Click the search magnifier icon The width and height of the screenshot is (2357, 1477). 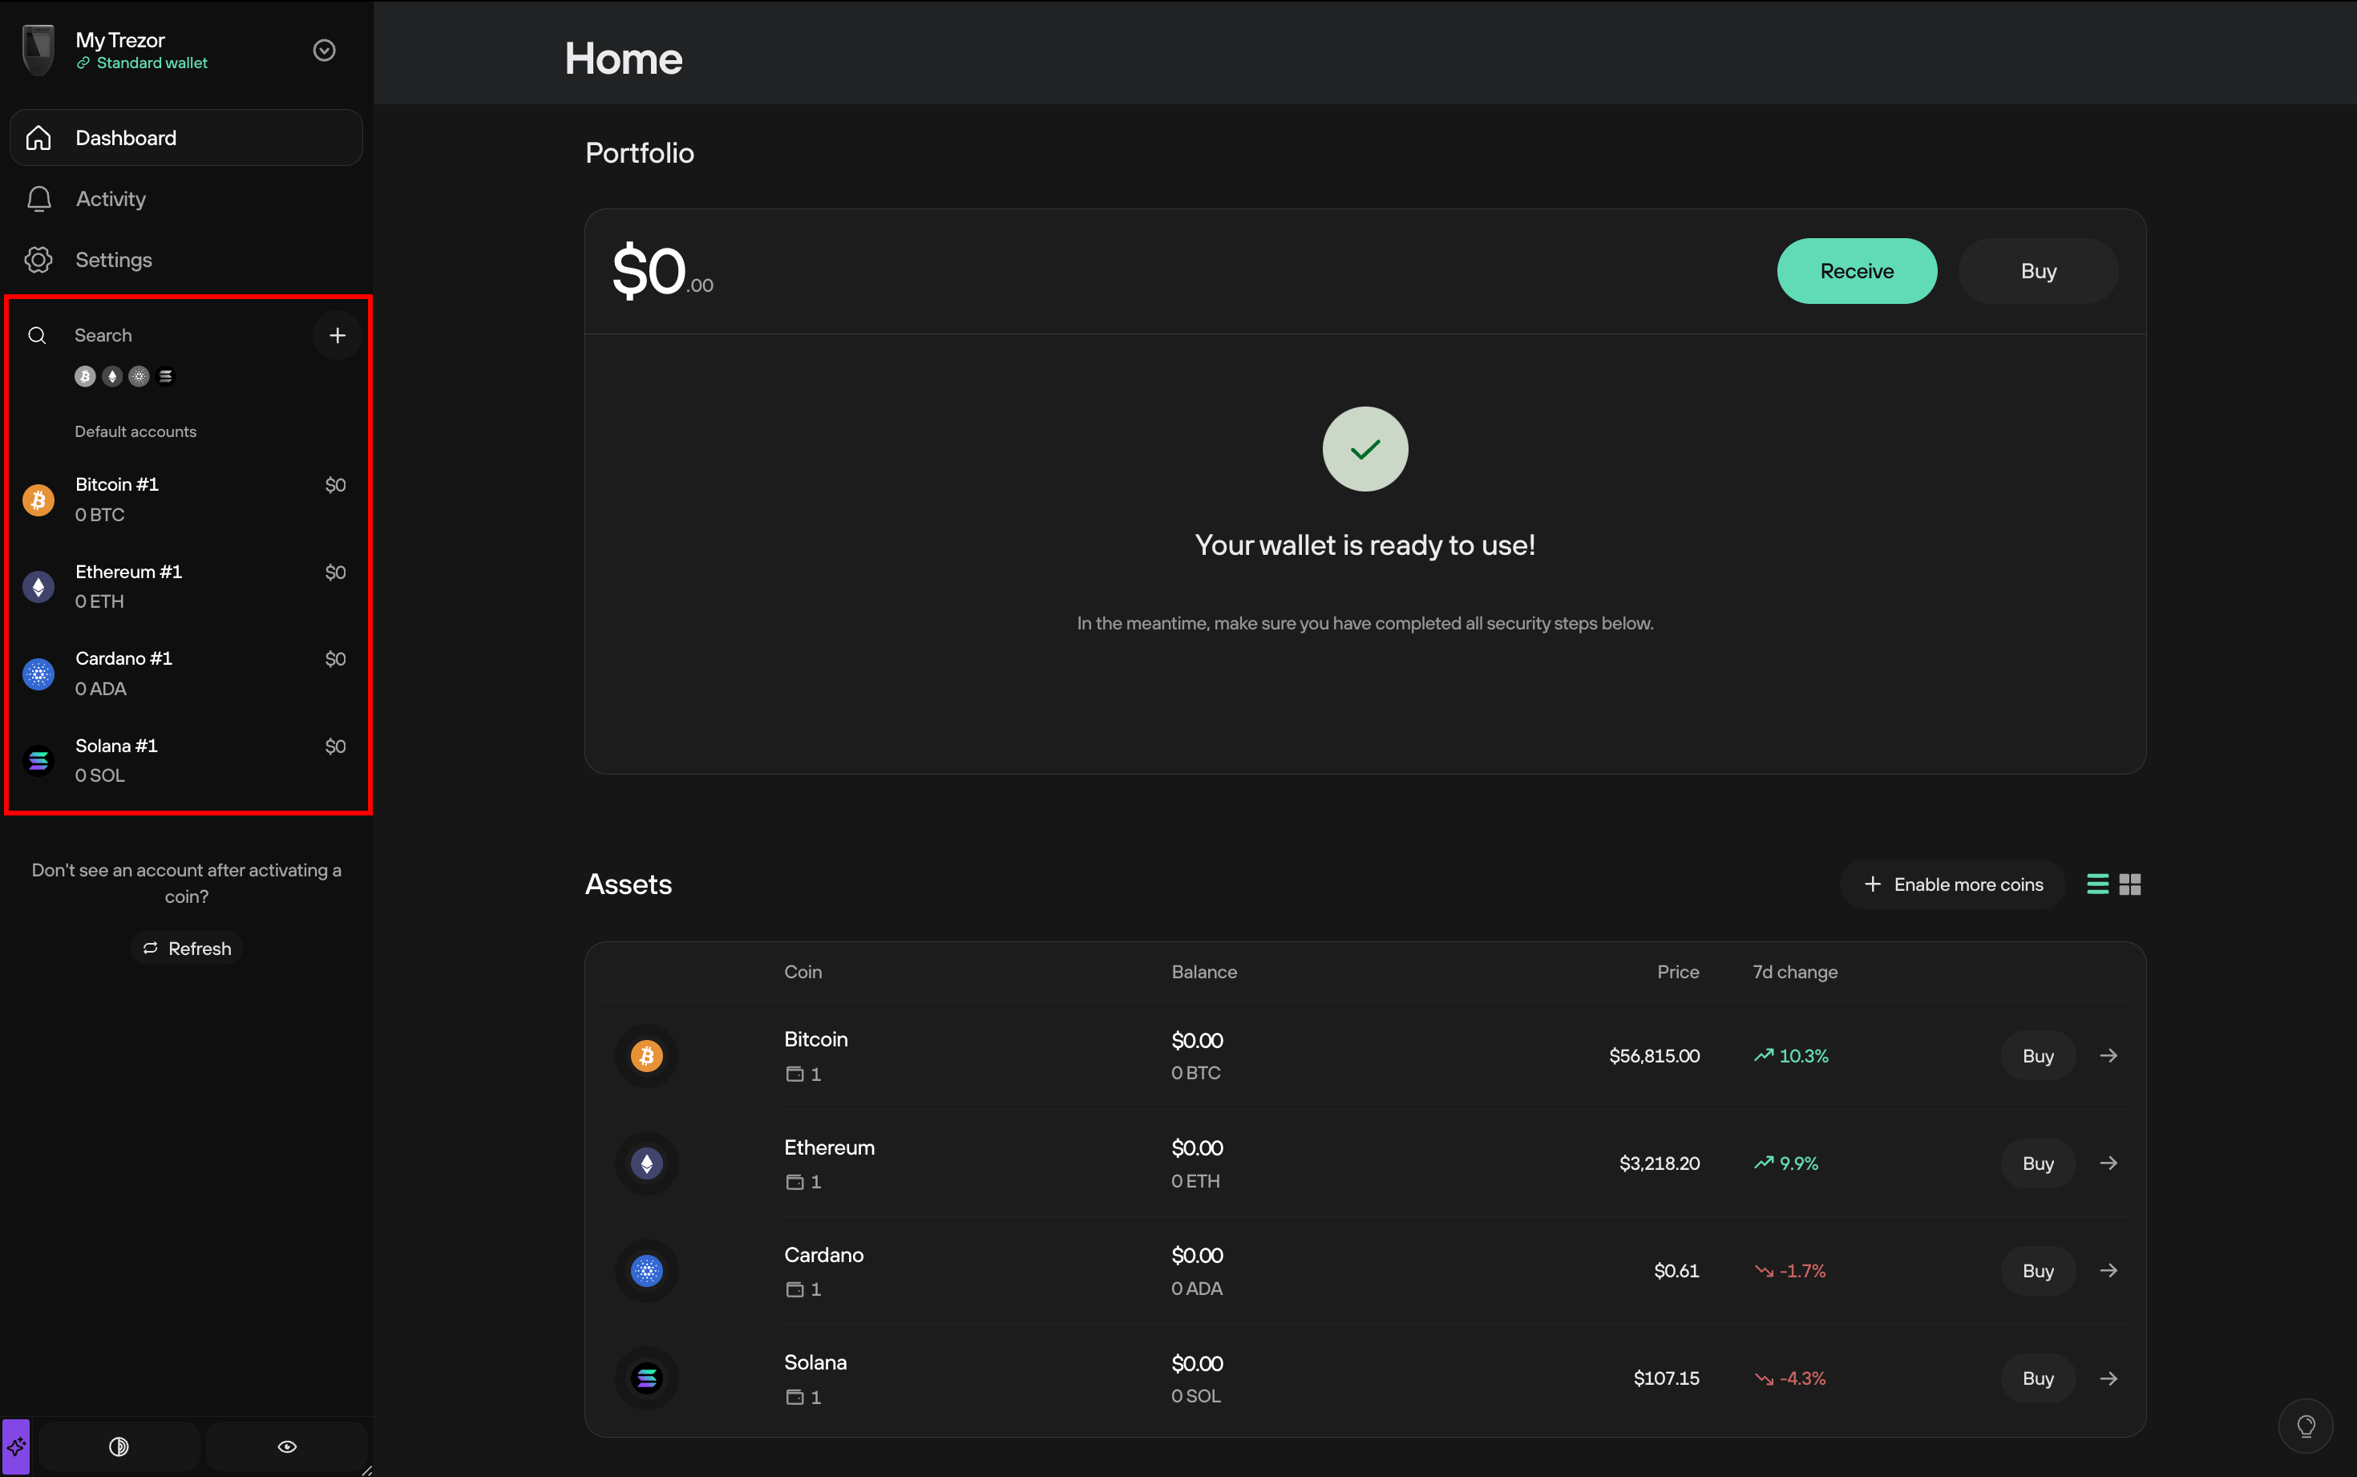(38, 335)
